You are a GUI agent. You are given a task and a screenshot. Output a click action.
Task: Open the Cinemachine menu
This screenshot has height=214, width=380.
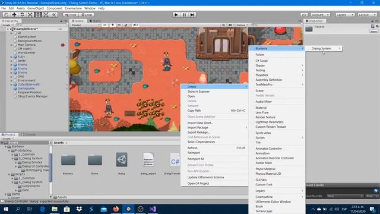pyautogui.click(x=73, y=8)
